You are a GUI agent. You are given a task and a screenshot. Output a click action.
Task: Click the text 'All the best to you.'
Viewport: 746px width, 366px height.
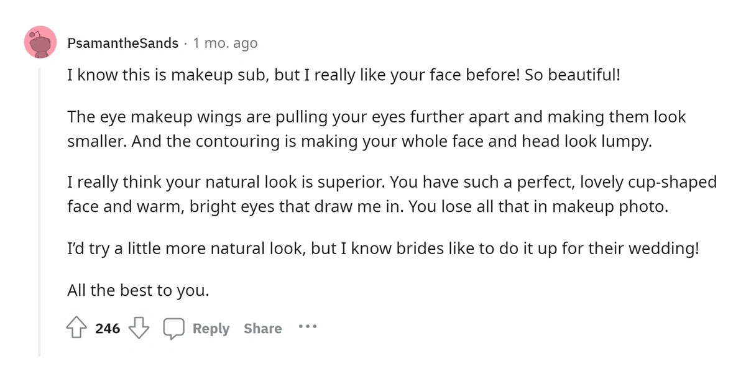click(x=138, y=290)
